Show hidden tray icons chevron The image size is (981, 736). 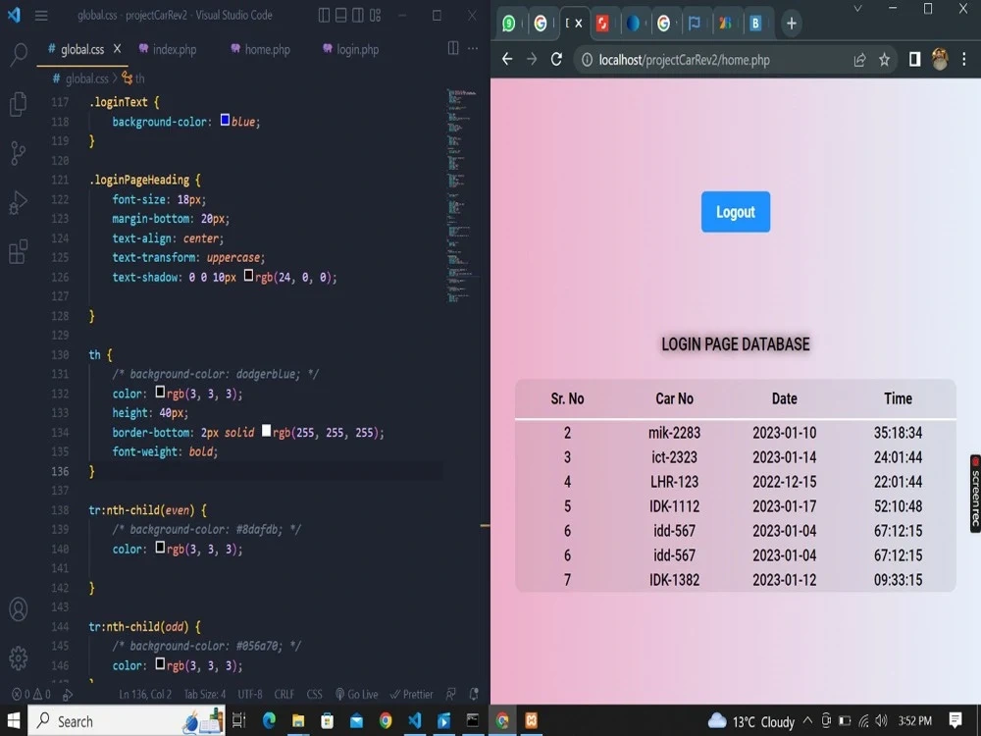click(807, 721)
